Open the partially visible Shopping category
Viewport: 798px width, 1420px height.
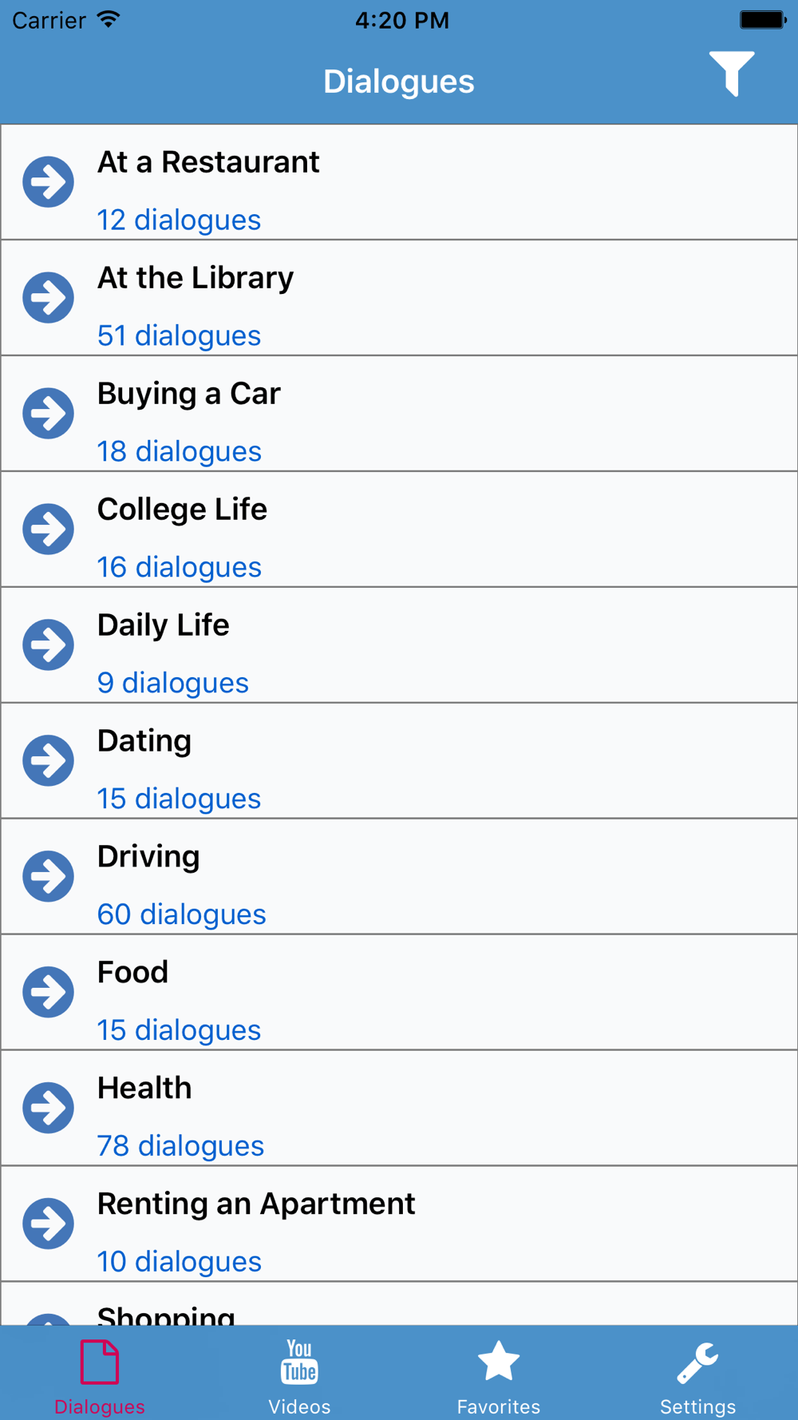coord(399,1303)
